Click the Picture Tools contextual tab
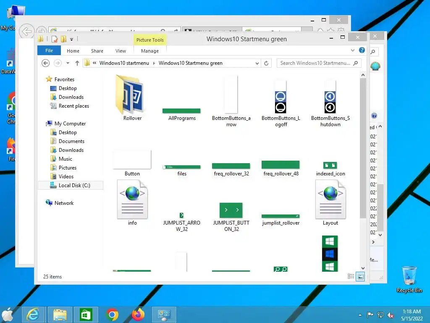 [x=150, y=40]
